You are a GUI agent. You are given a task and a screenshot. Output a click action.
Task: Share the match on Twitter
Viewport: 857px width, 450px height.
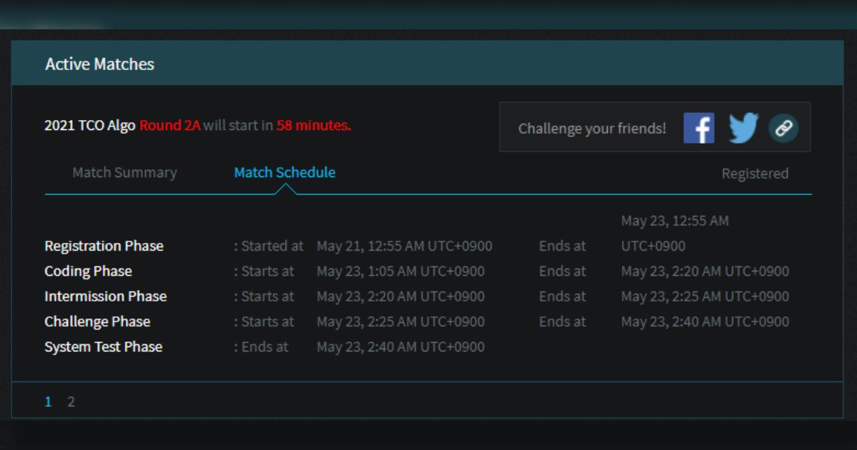743,129
